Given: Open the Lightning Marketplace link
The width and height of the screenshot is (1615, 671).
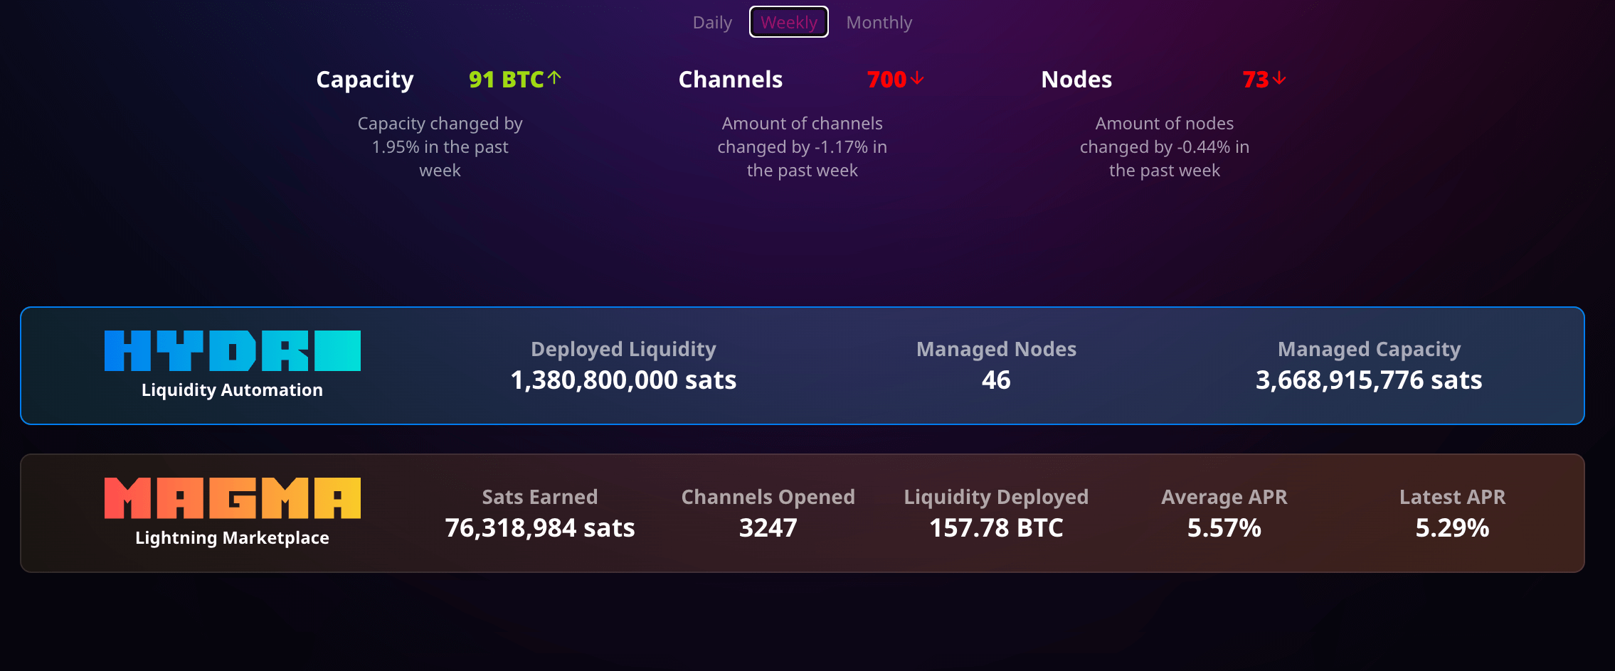Looking at the screenshot, I should (x=232, y=538).
